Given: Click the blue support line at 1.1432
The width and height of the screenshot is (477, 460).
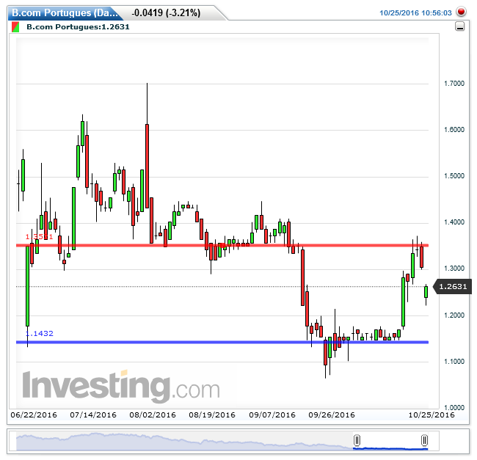Looking at the screenshot, I should click(222, 343).
